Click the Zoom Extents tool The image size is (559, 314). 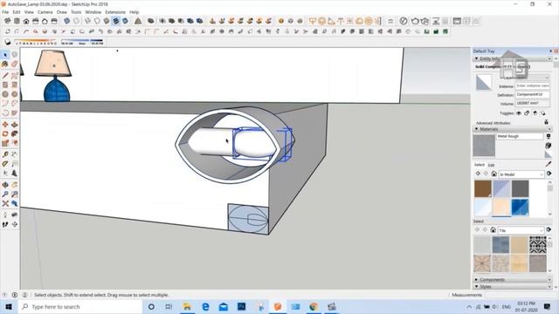(5, 203)
